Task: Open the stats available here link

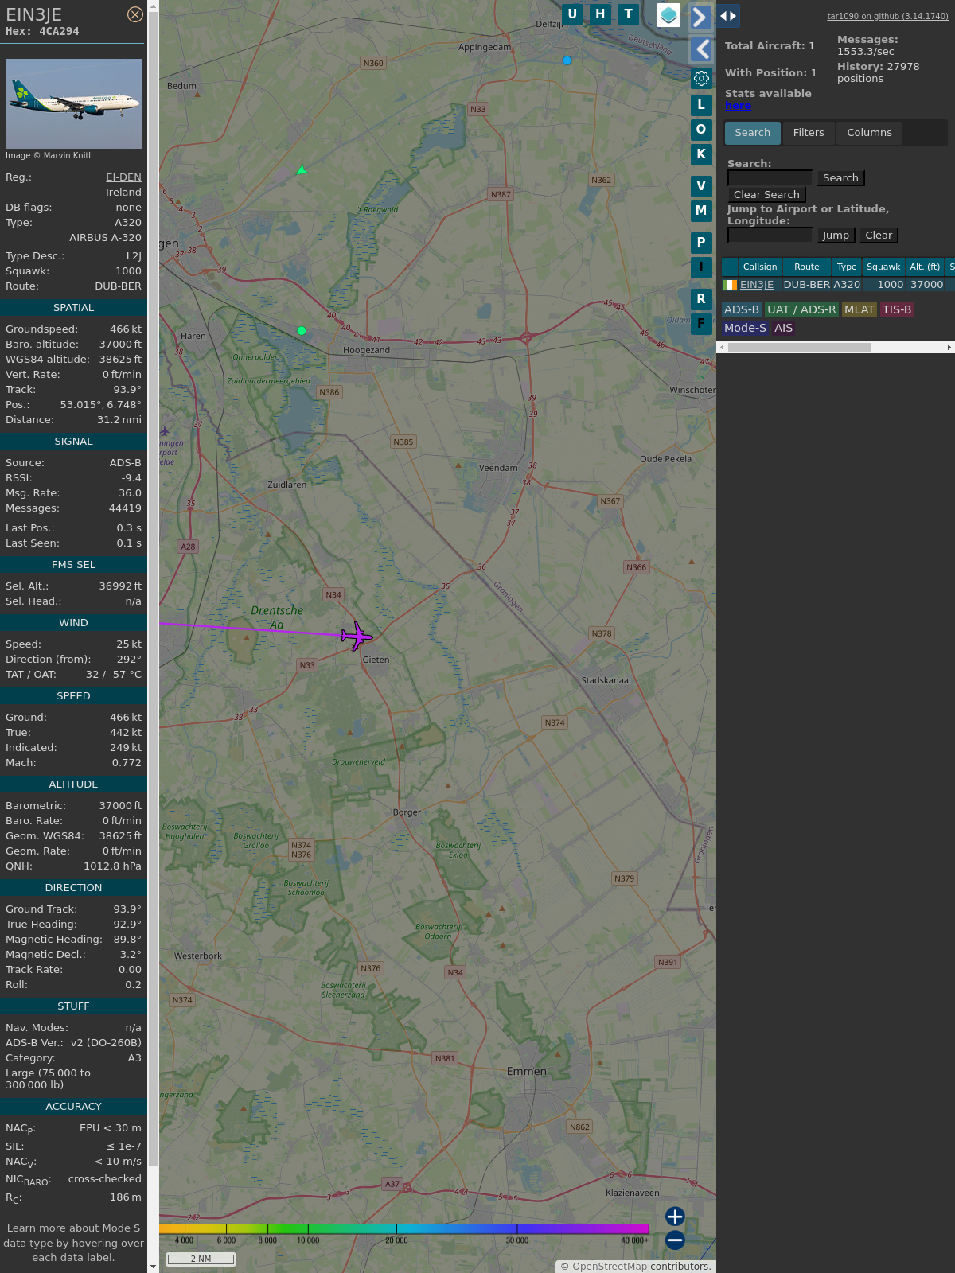Action: click(x=738, y=106)
